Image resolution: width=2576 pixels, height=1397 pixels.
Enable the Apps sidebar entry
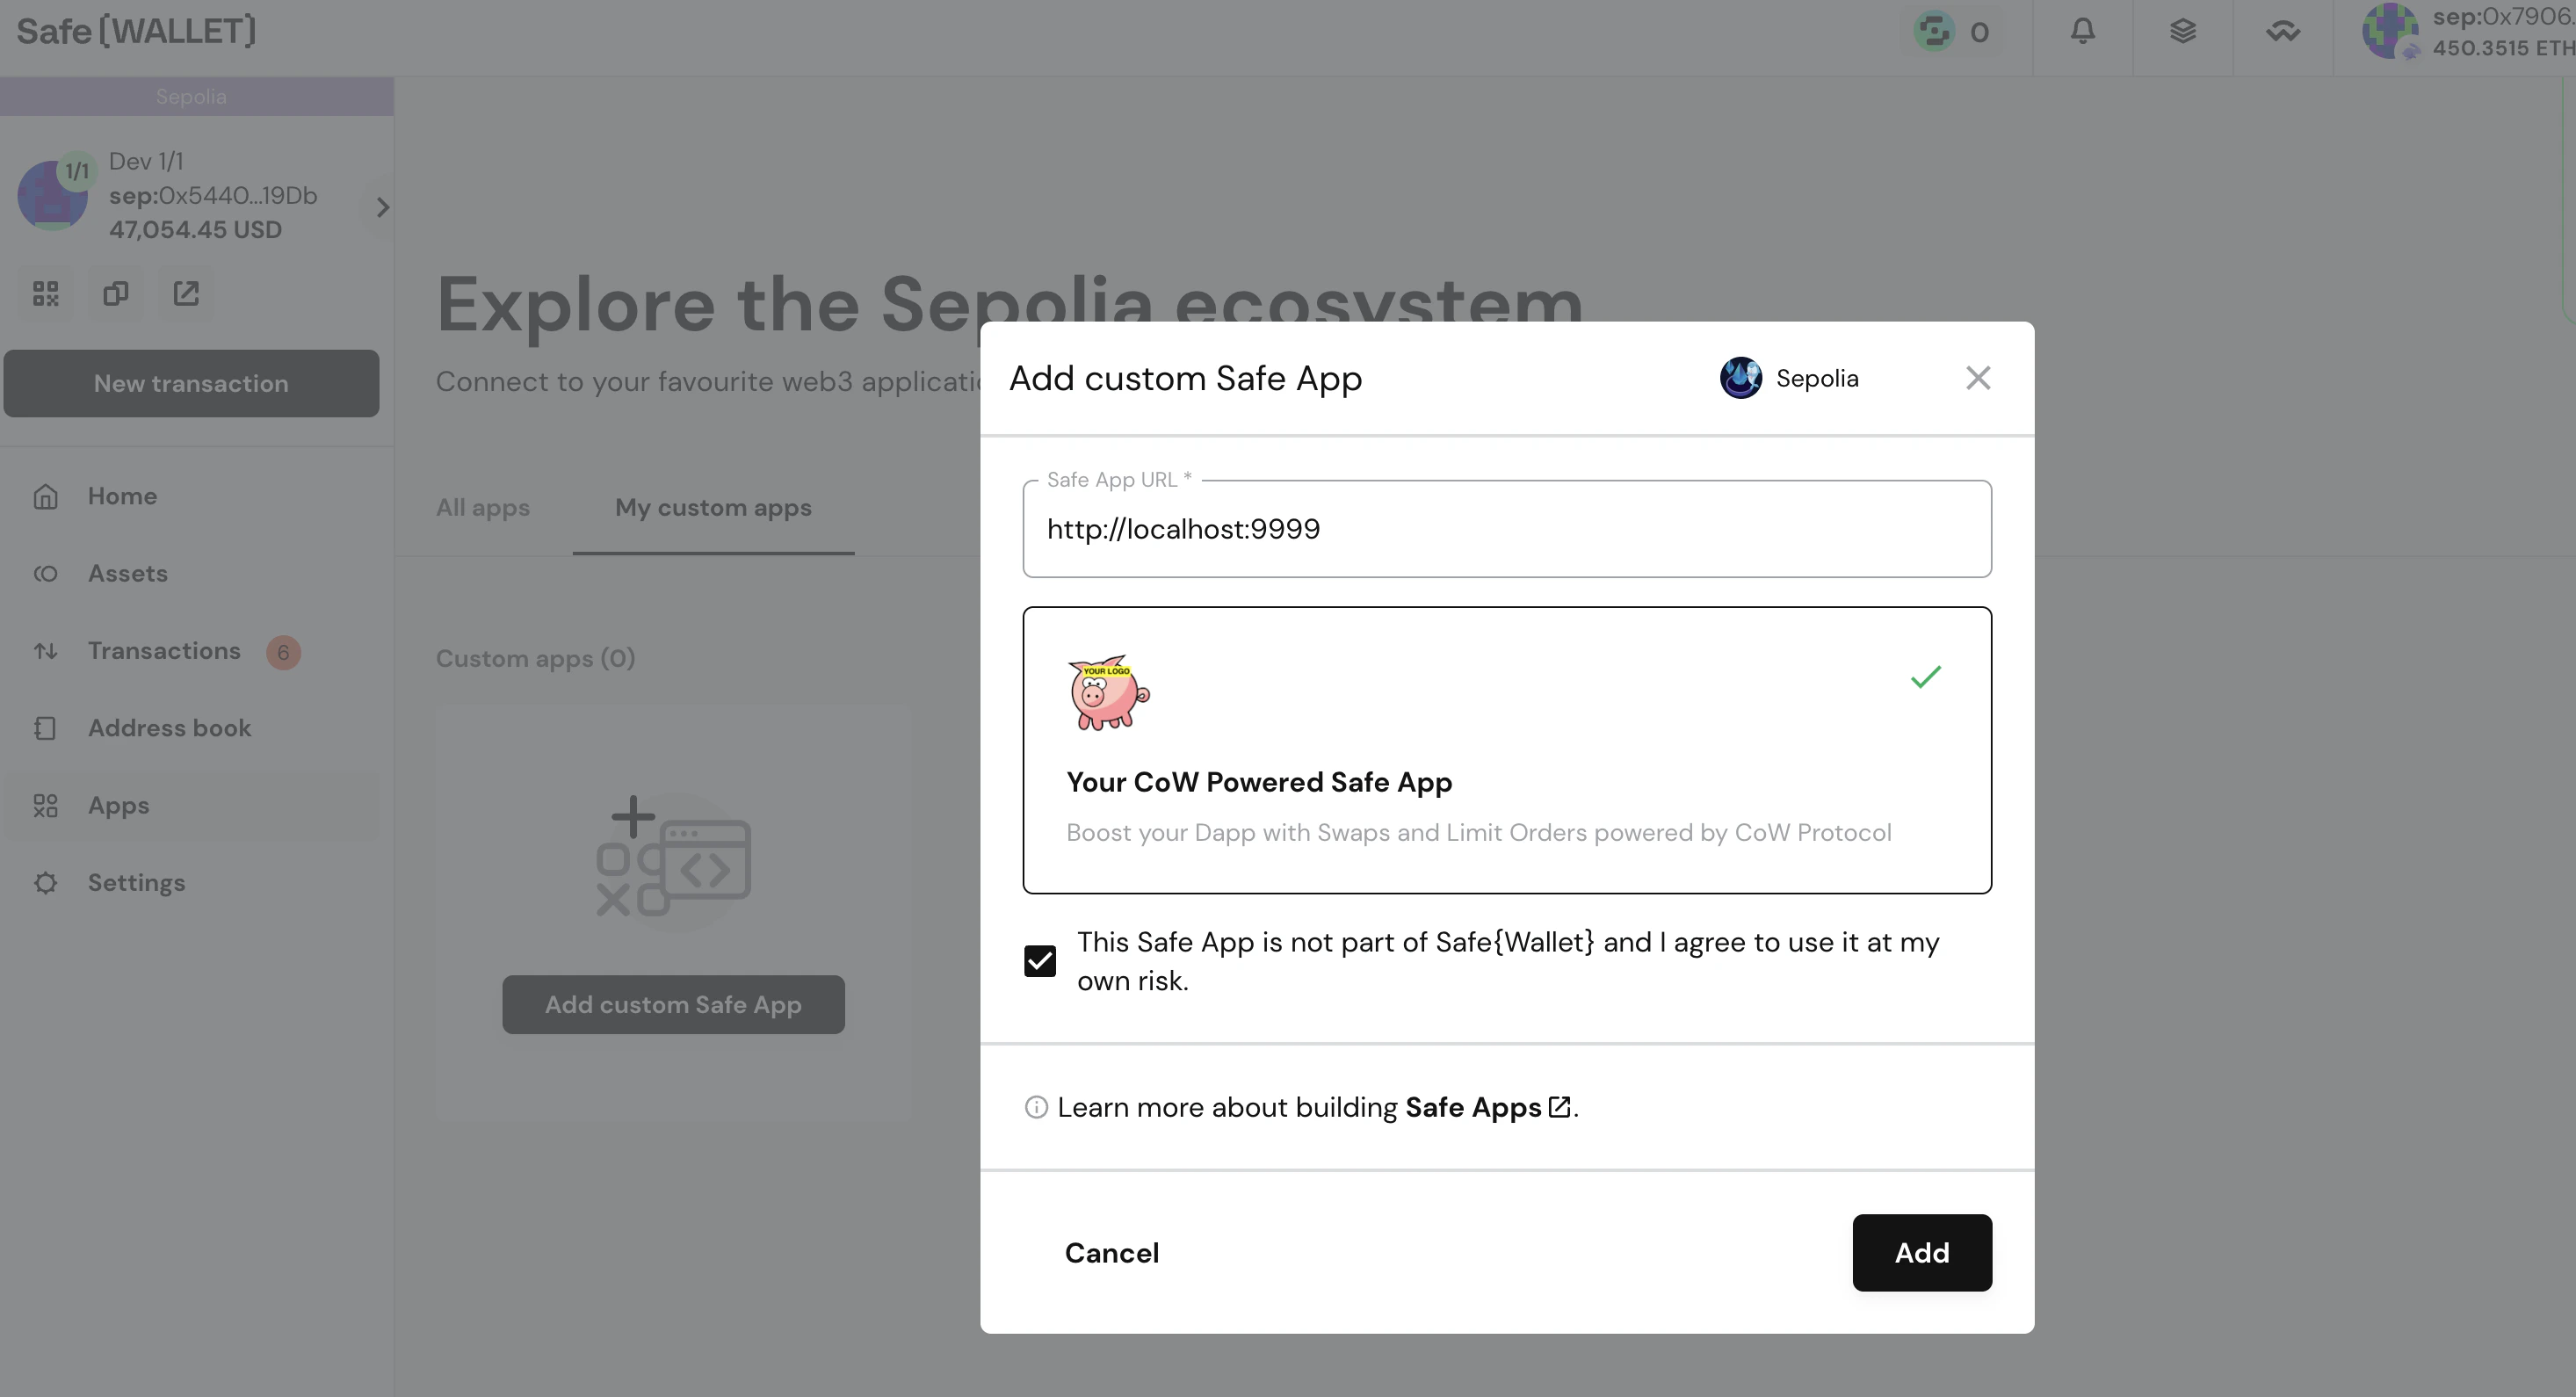[46, 805]
